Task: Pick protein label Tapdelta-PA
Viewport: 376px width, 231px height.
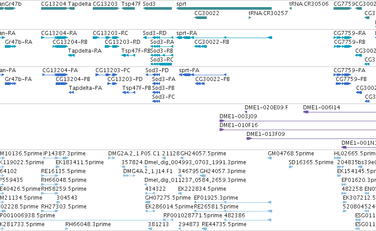Action: (x=85, y=88)
